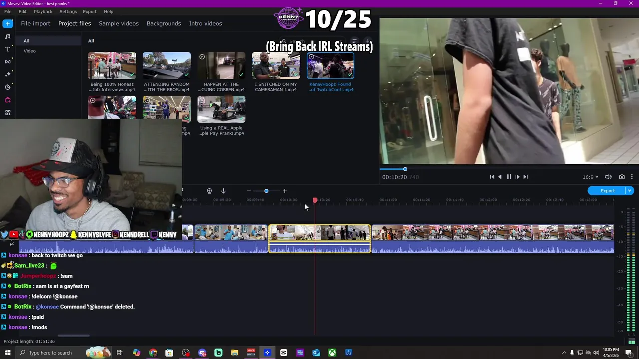Screen dimensions: 639x359
Task: Skip to next clip in the preview
Action: click(x=525, y=177)
